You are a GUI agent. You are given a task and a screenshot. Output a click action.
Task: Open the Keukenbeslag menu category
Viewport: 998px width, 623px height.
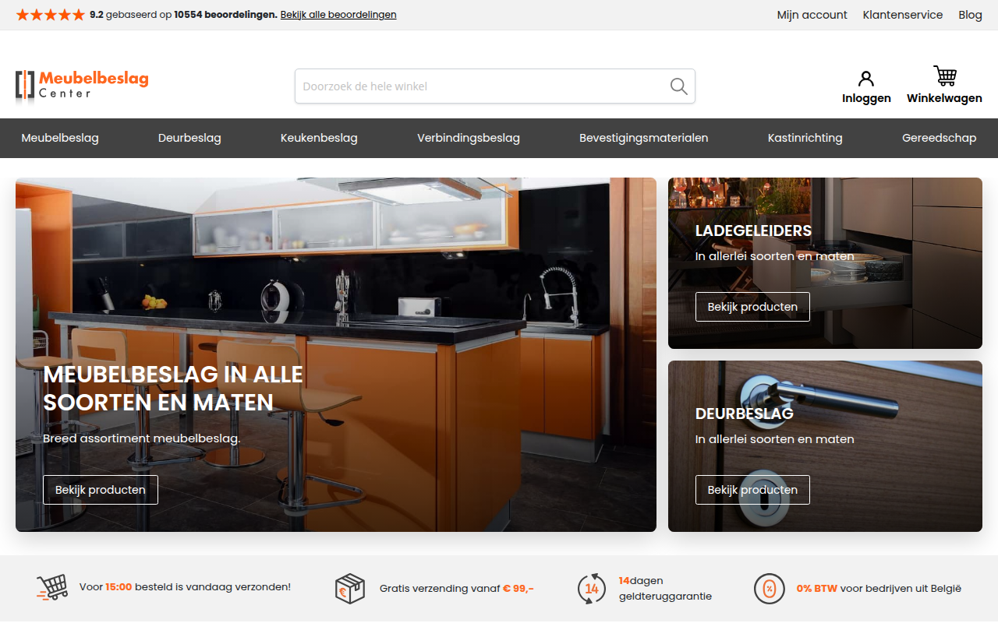pos(319,138)
